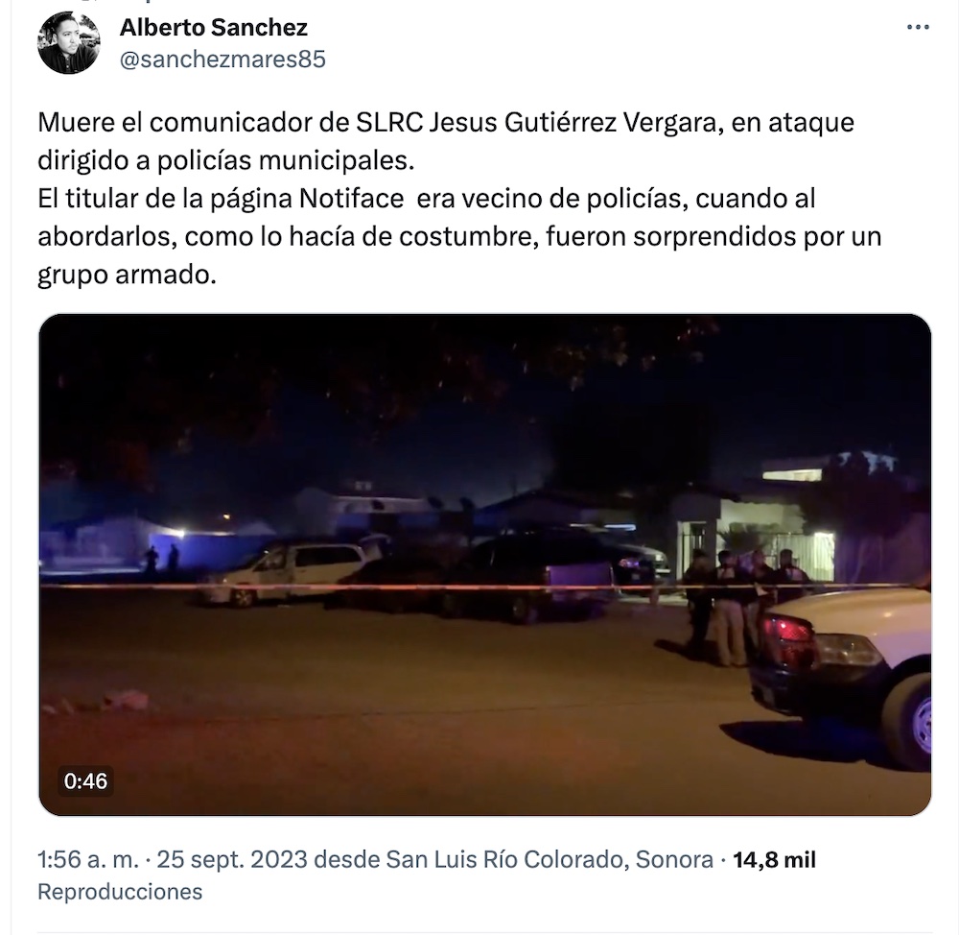The image size is (959, 935).
Task: Select the San Luis Río Colorado, Sonora location
Action: click(x=550, y=860)
